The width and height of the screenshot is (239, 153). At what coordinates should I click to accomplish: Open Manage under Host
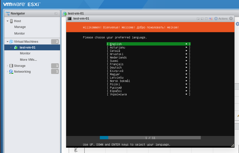click(20, 27)
